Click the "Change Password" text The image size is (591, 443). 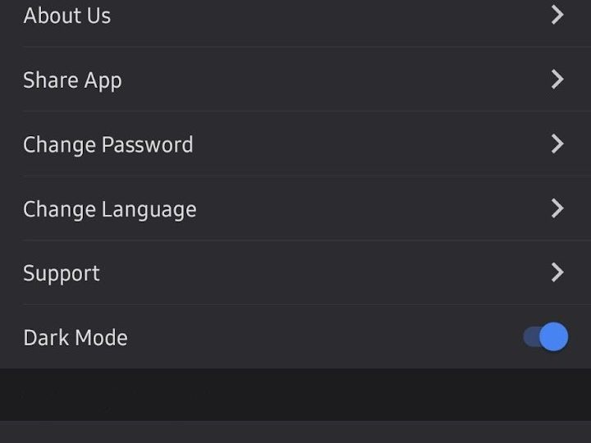[x=108, y=145]
